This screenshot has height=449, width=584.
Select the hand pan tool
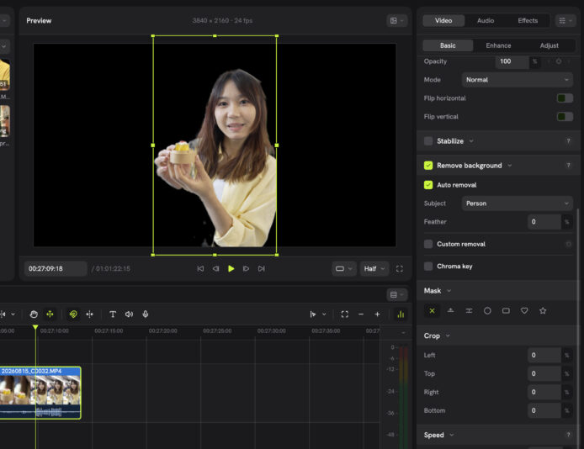[x=34, y=314]
